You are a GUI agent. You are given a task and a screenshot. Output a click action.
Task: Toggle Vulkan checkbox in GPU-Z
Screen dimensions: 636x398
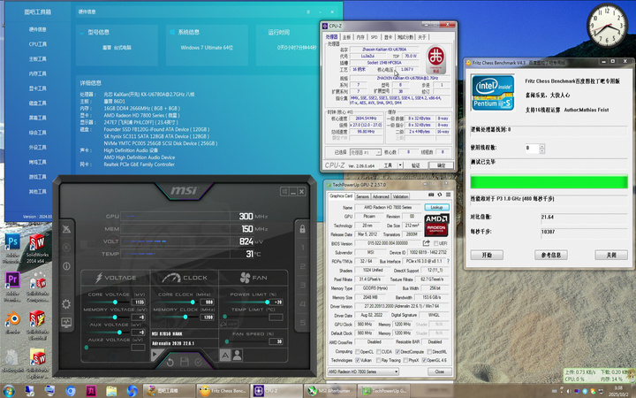[358, 360]
